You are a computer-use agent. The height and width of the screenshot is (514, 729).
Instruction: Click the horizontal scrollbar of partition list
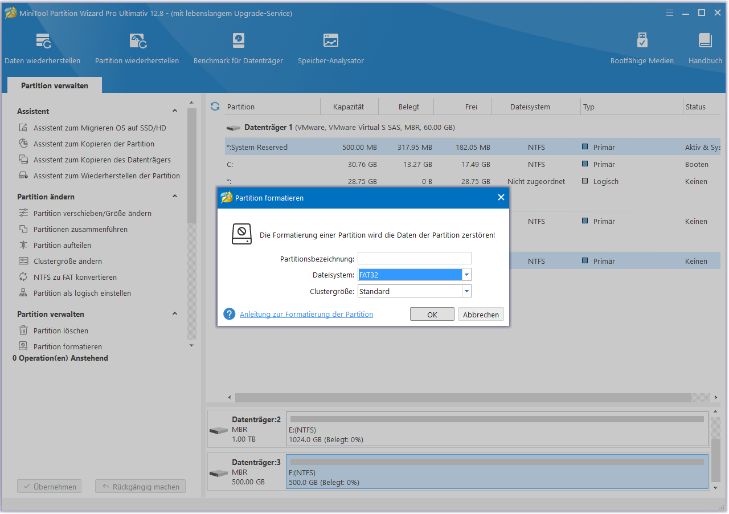click(x=464, y=397)
